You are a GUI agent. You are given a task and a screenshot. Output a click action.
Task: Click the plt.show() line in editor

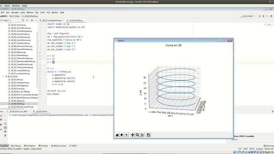tap(54, 94)
